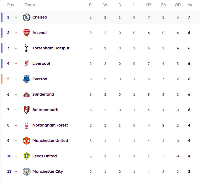
Task: Click the Nottingham Forest crest icon
Action: [x=26, y=125]
